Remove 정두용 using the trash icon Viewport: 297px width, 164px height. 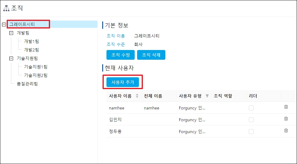point(286,131)
